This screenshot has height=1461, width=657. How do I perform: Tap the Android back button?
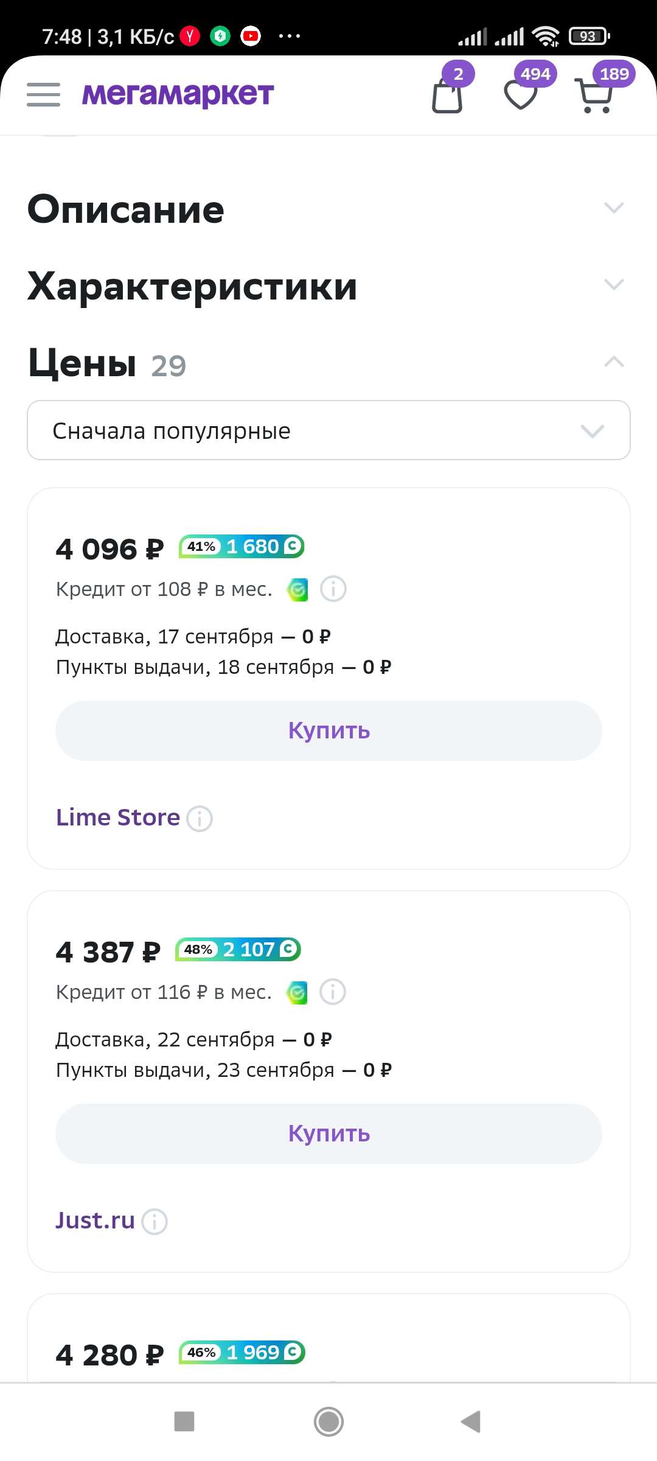tap(471, 1422)
